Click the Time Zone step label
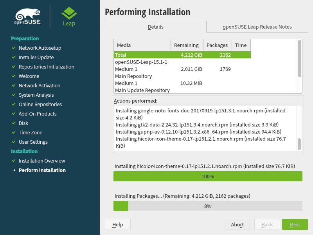 (31, 132)
